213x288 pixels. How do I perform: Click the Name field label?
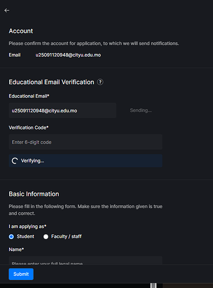pyautogui.click(x=16, y=249)
